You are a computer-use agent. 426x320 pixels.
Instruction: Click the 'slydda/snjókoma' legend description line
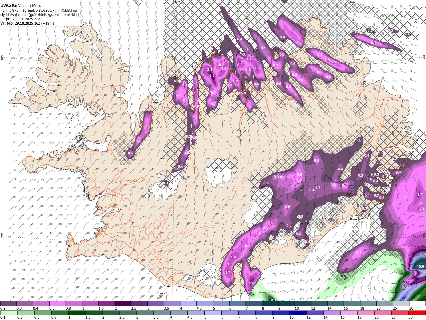40,15
